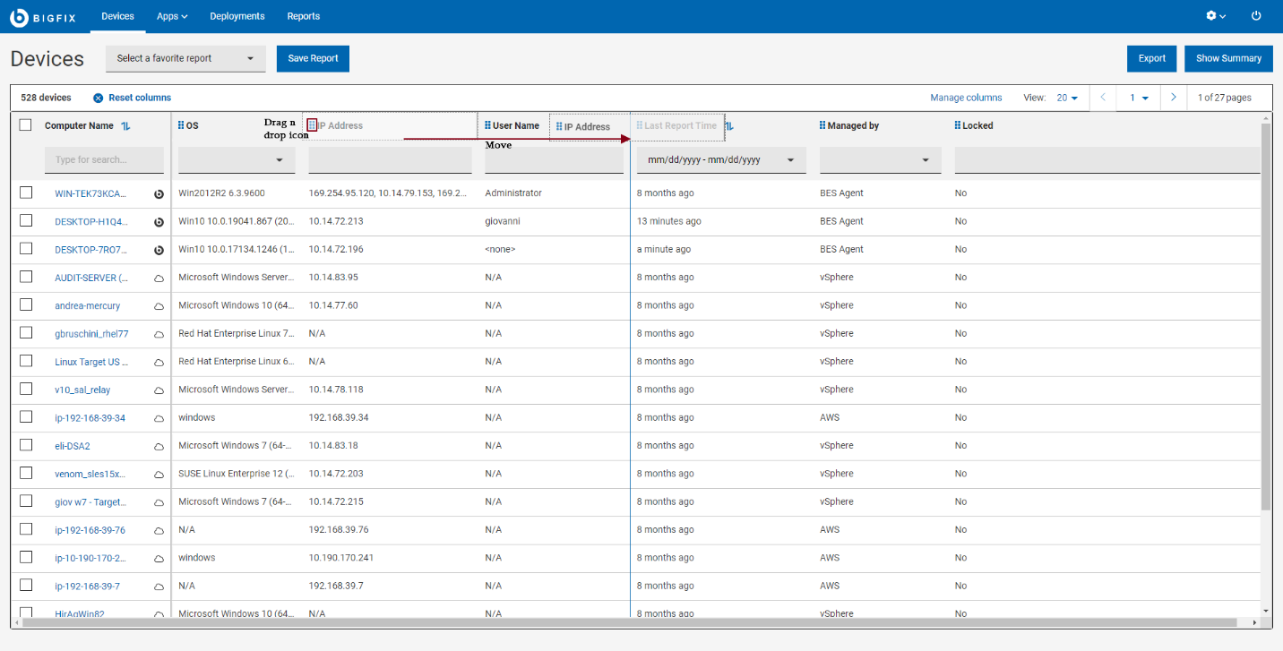Image resolution: width=1283 pixels, height=651 pixels.
Task: Click agent icon for WIN-TEK73KCA row
Action: click(159, 193)
